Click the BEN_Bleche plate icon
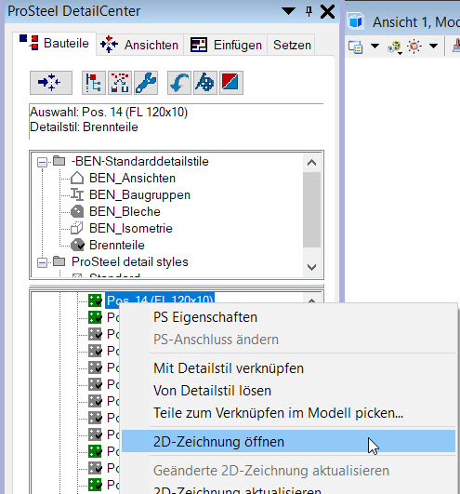The height and width of the screenshot is (494, 460). [x=77, y=211]
